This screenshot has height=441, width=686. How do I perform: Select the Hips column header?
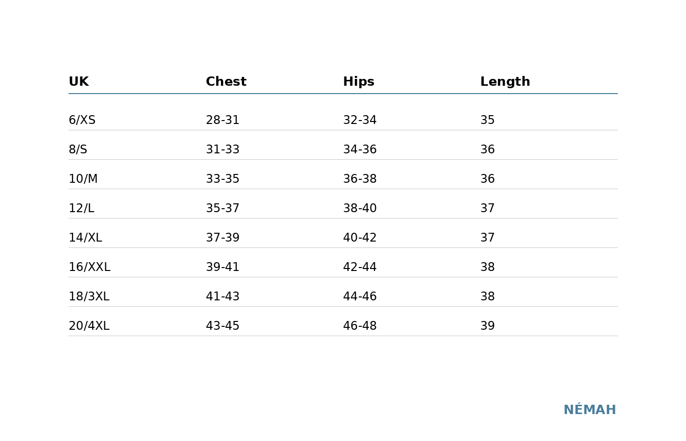point(358,82)
